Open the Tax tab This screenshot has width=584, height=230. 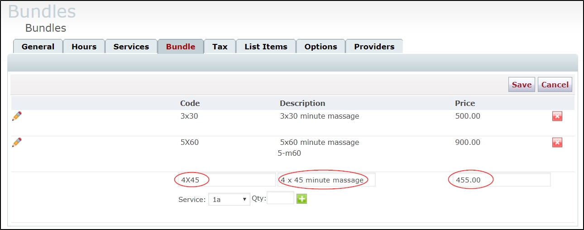pyautogui.click(x=220, y=47)
